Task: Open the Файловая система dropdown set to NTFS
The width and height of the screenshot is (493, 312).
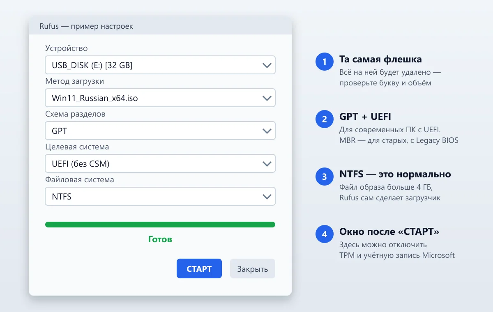Action: coord(160,196)
